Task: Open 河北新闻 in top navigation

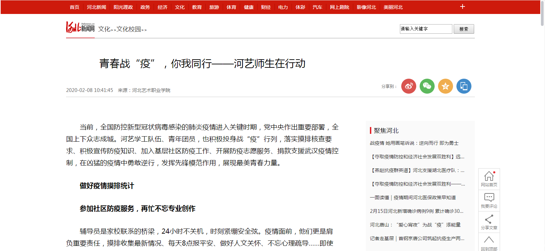Action: [96, 7]
